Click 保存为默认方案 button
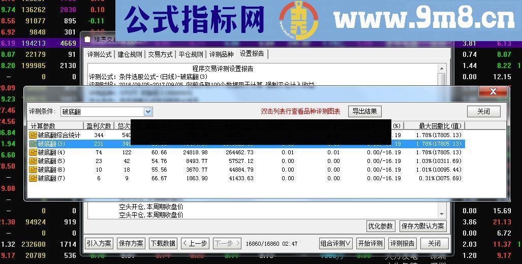 click(423, 226)
